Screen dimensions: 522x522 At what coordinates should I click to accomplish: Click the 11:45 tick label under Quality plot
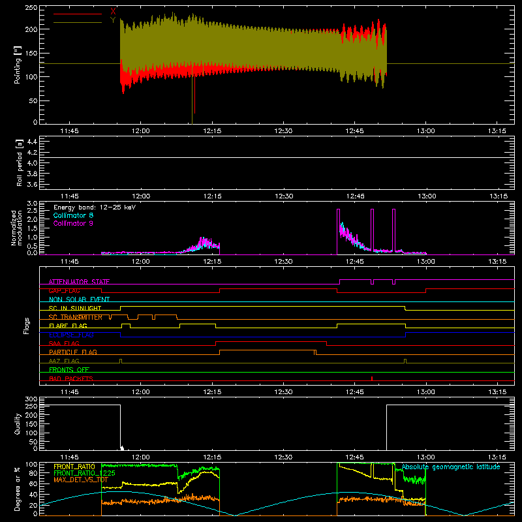[70, 457]
